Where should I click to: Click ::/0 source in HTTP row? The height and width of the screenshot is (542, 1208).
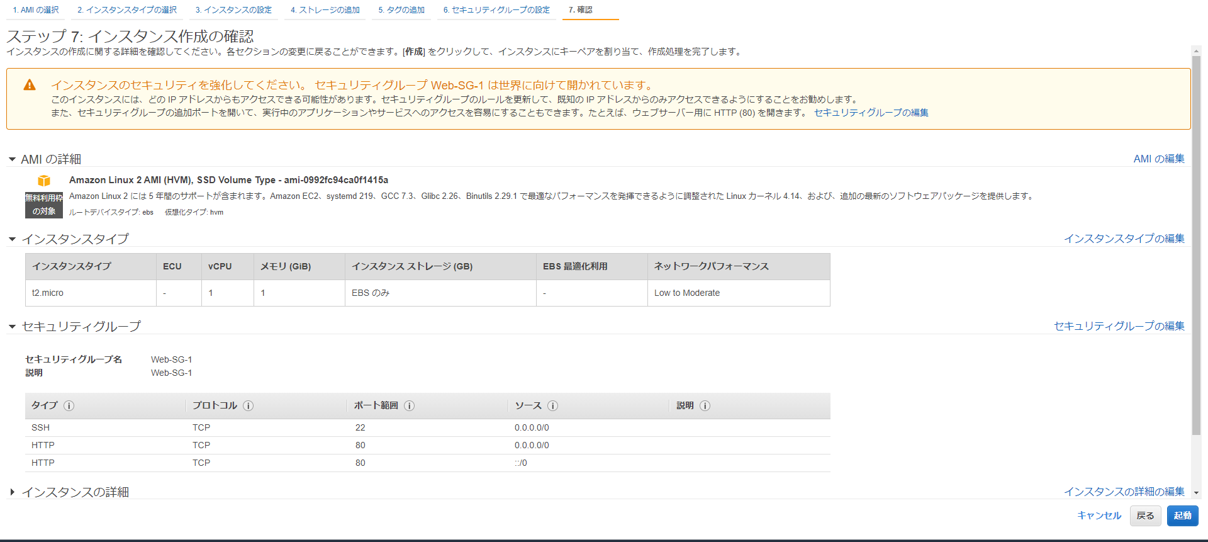click(x=521, y=463)
